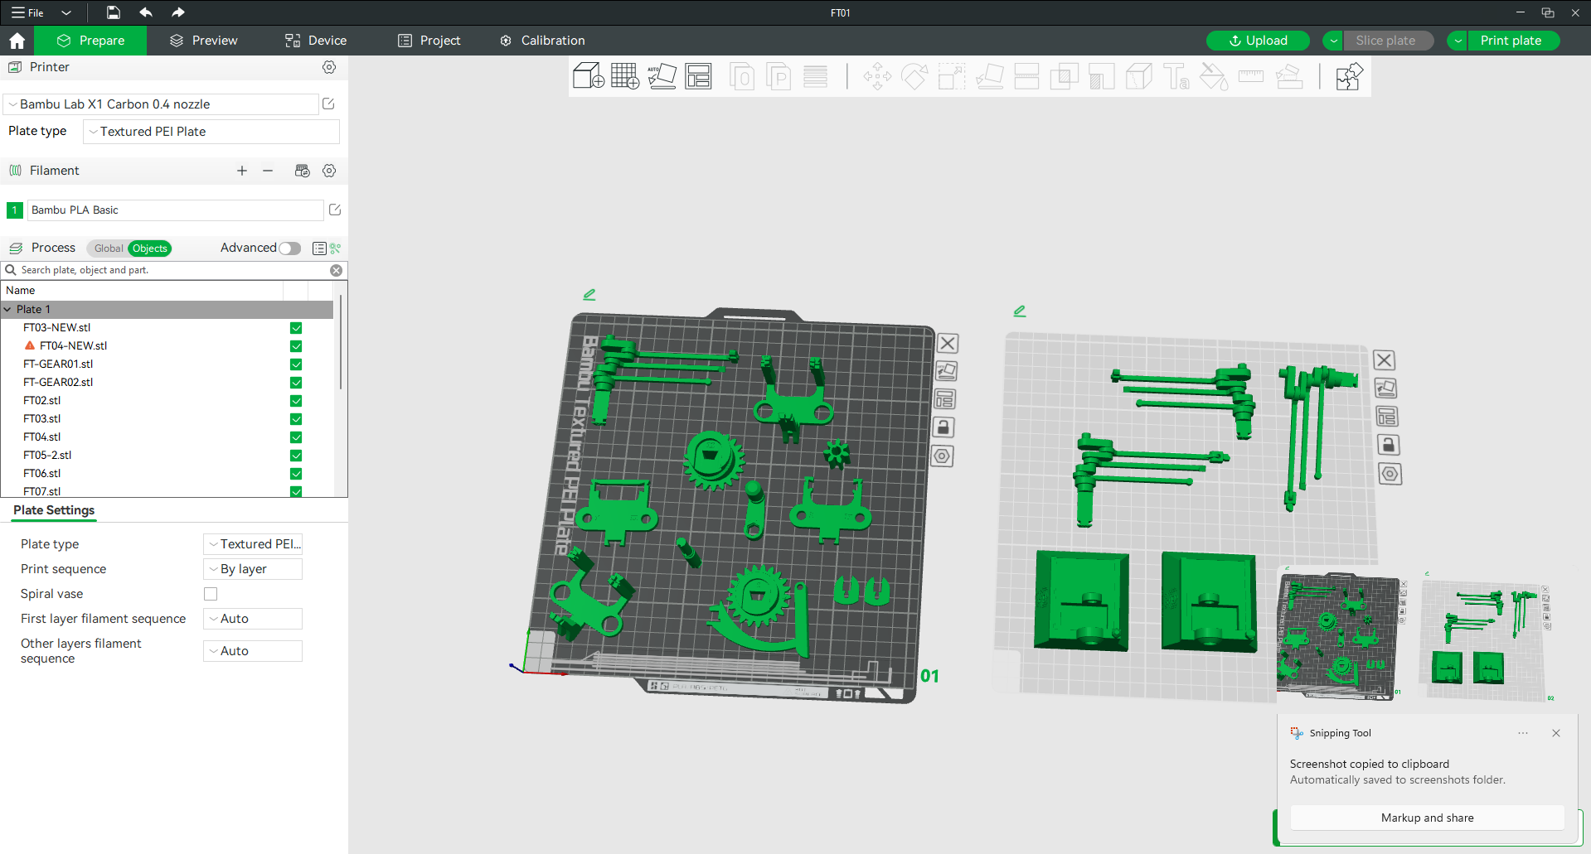Select the Lay on face tool
Viewport: 1591px width, 854px height.
[x=990, y=76]
